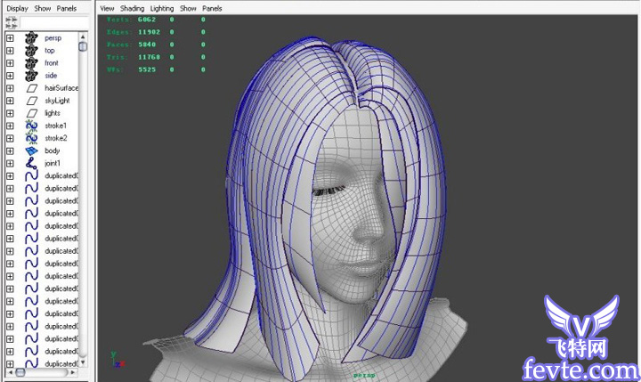Expand the top camera node
Screen dimensions: 641x382
tap(10, 51)
